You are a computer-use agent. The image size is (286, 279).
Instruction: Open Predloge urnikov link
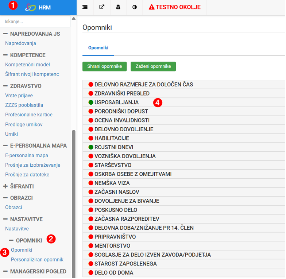24,124
